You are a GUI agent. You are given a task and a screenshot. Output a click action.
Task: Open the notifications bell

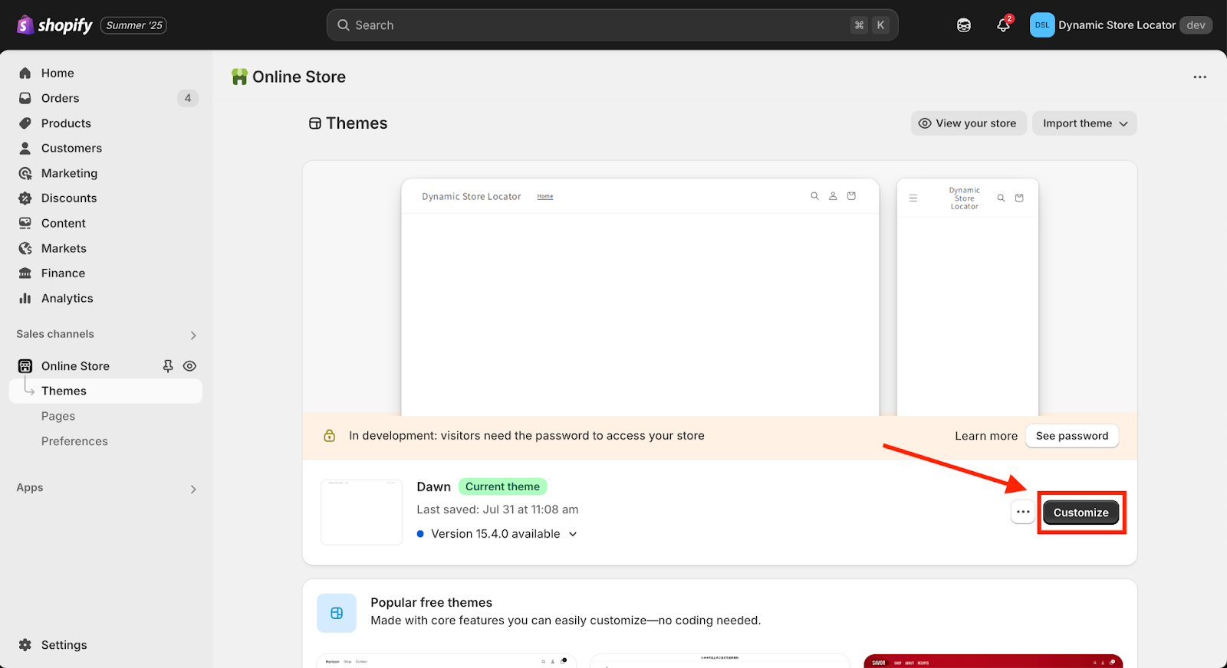pos(1003,25)
